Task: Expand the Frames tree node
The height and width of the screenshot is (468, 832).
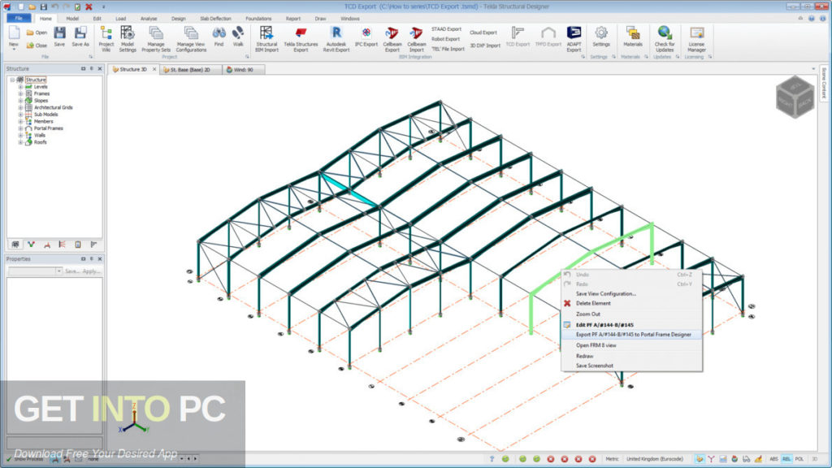Action: coord(20,93)
